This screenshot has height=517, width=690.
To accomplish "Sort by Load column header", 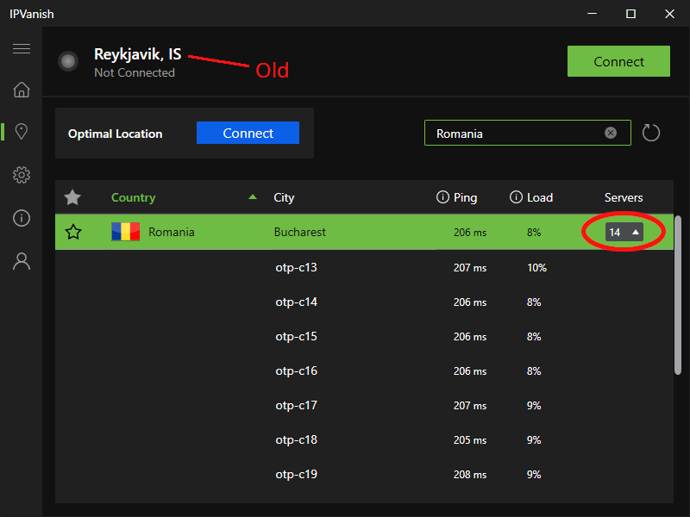I will point(540,197).
